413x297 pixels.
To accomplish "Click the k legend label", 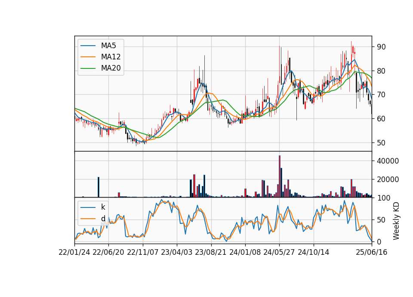I will [x=103, y=207].
